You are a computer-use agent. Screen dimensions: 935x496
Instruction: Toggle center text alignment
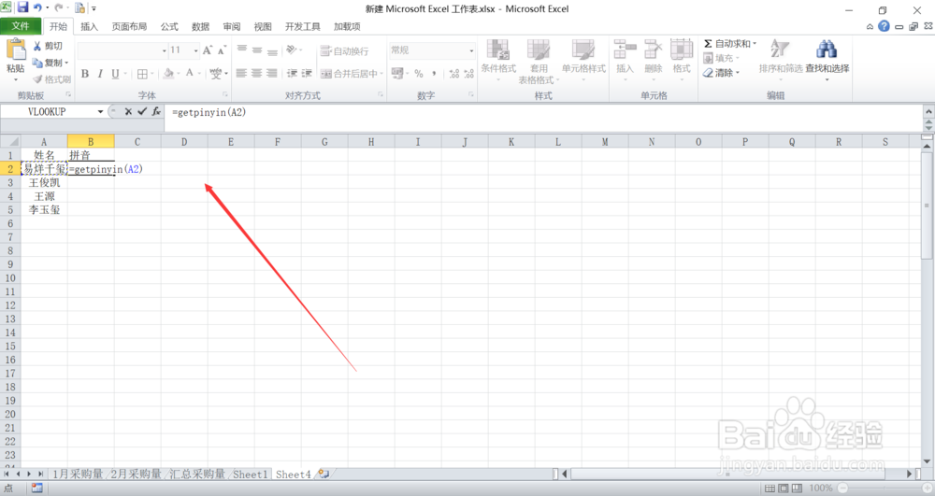[x=256, y=73]
